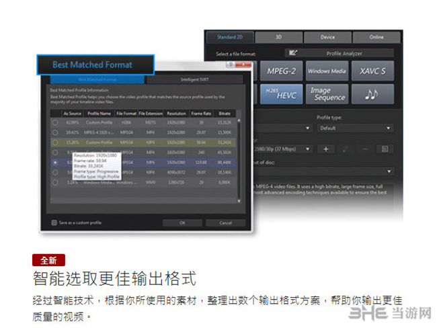Viewport: 437px width, 328px height.
Task: Open the disc dropdown below the profile row
Action: (x=323, y=171)
